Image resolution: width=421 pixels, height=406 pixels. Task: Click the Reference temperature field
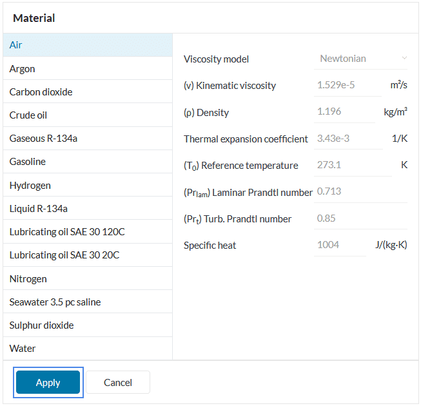click(353, 165)
